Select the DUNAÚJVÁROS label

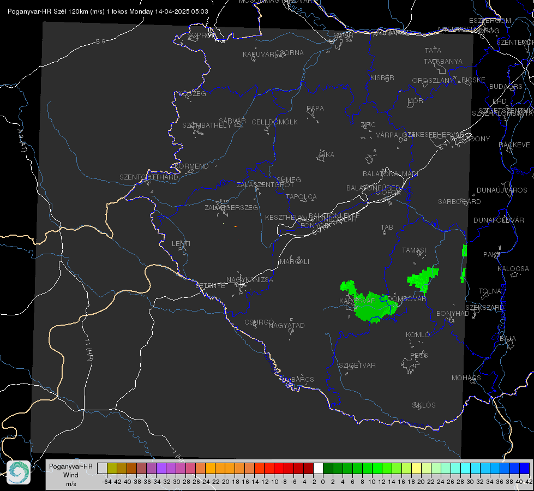coord(502,190)
